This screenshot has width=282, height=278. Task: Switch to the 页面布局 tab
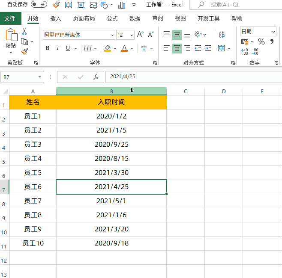[84, 18]
